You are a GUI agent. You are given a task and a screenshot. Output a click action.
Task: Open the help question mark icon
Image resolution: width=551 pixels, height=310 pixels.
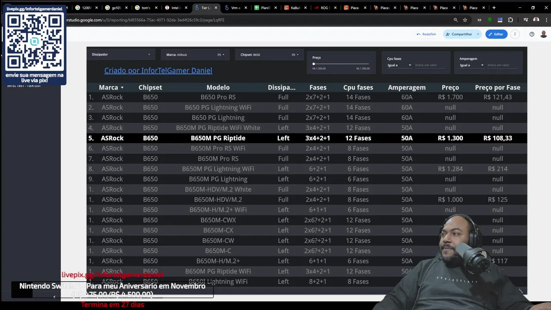(532, 34)
